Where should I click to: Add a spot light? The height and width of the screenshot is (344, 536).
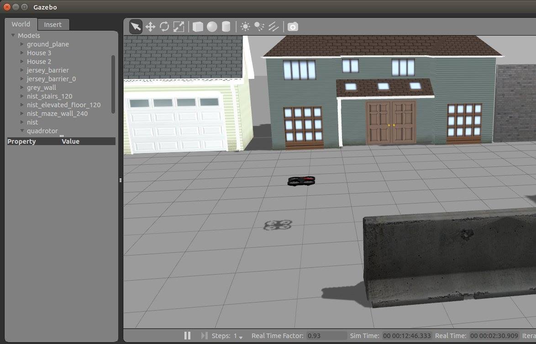pyautogui.click(x=259, y=27)
